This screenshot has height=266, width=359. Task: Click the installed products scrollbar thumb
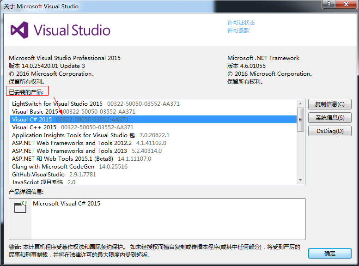pos(300,120)
